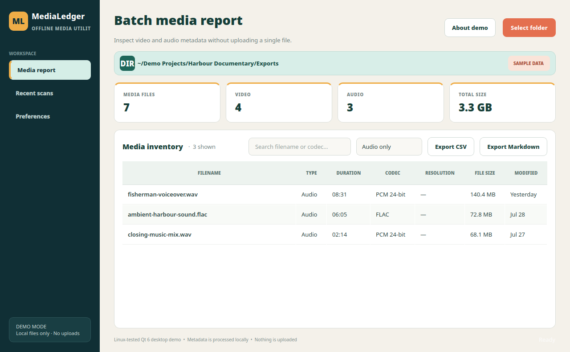Click the ML MediaLedger logo icon
This screenshot has width=570, height=352.
18,21
